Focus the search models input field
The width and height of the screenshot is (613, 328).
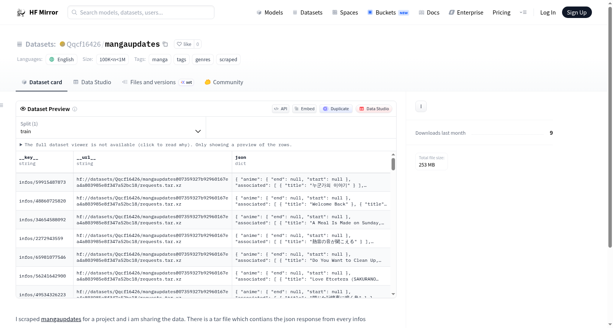point(141,12)
